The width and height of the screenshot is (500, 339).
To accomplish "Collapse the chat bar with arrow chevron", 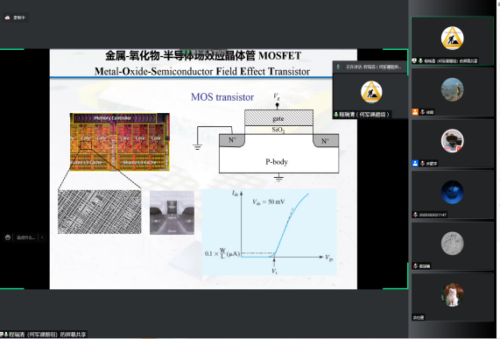I will point(42,237).
